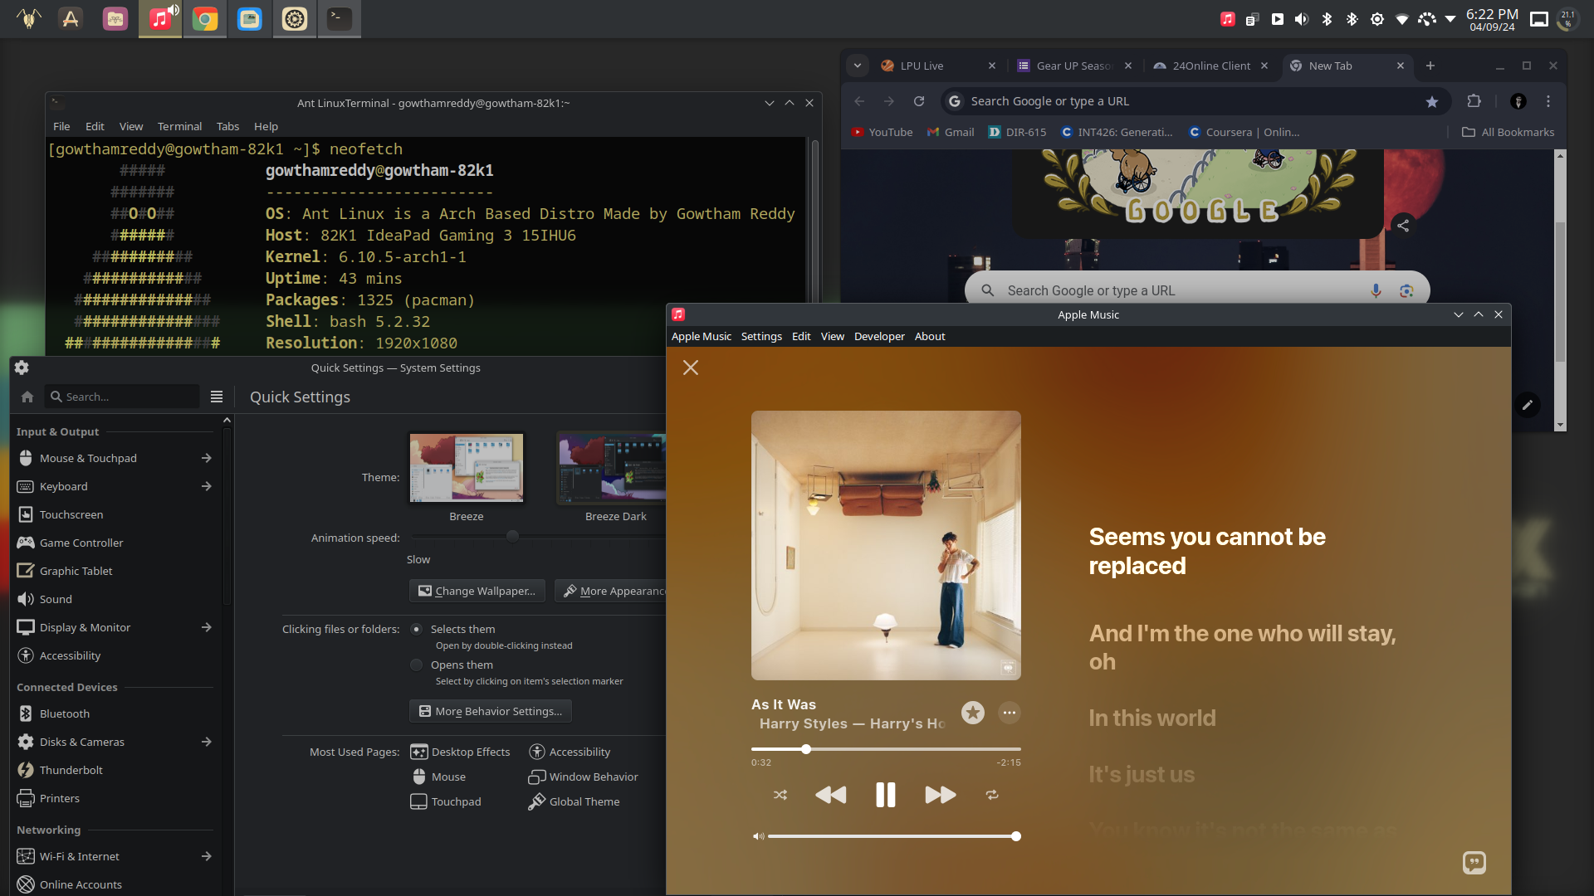
Task: Open Desktop Effects from most used pages
Action: point(461,752)
